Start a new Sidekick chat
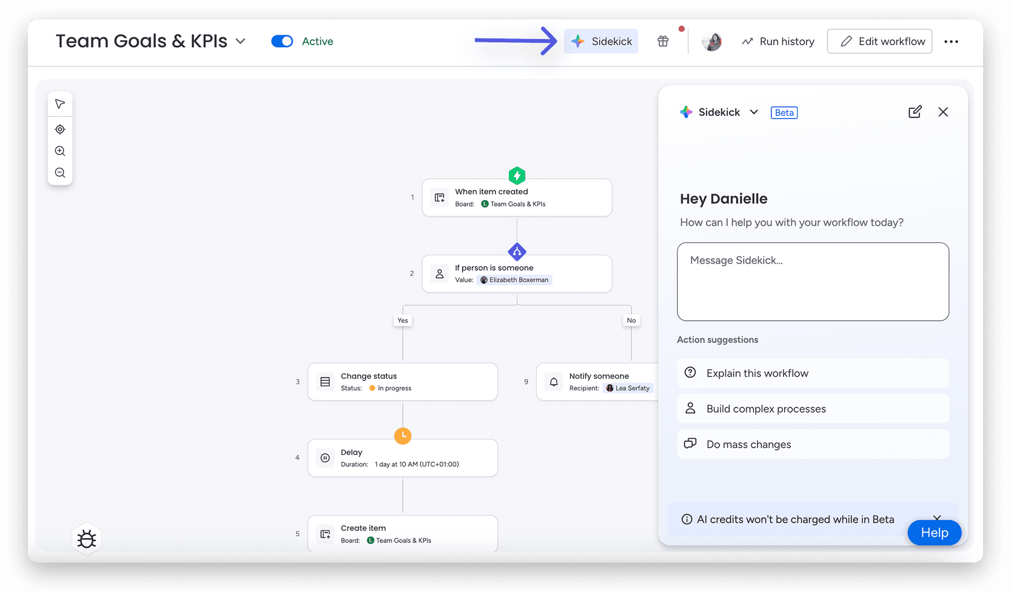This screenshot has height=592, width=1011. click(915, 112)
